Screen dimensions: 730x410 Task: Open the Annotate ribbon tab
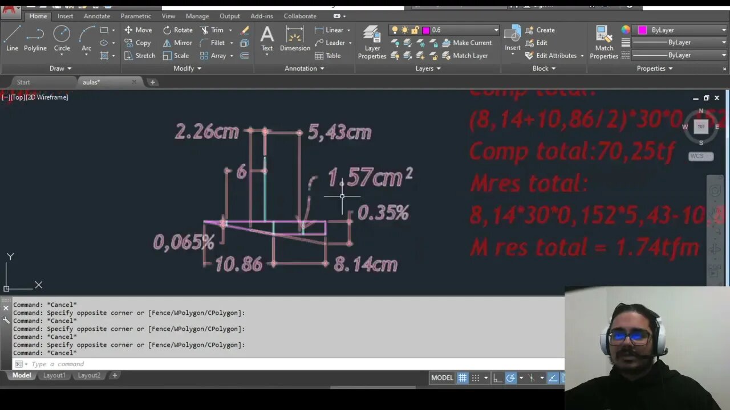coord(97,16)
